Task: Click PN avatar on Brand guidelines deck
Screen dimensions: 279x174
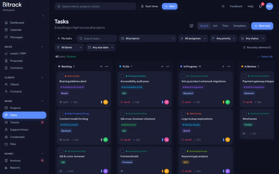Action: (x=105, y=102)
